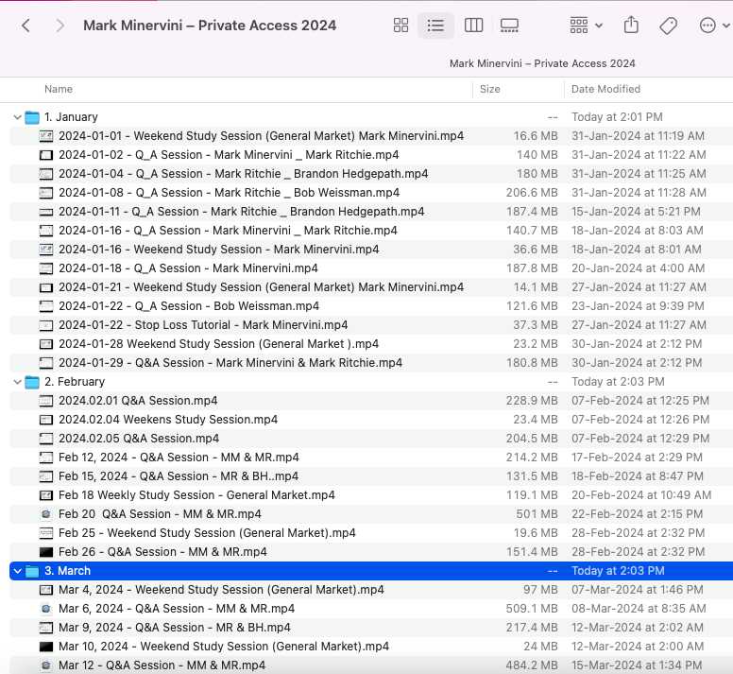This screenshot has width=733, height=674.
Task: Select Feb 12, 2024 Q&A Session file
Action: [x=179, y=458]
